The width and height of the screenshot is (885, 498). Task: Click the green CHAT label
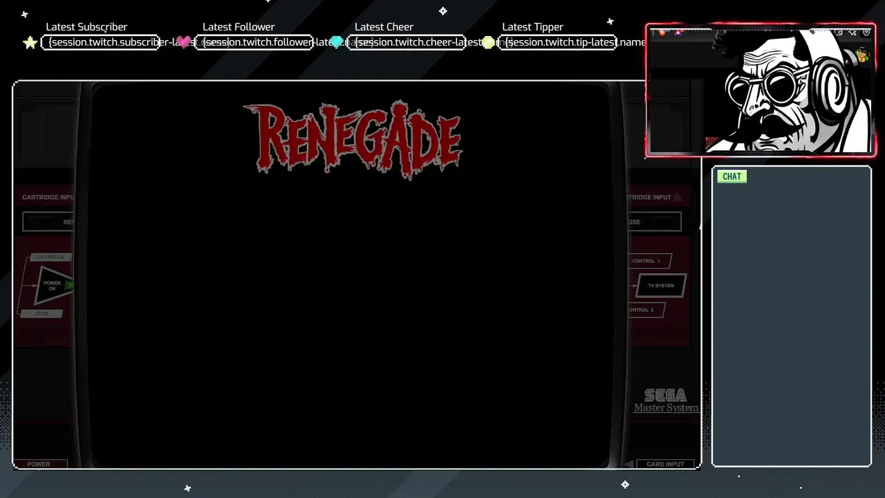click(732, 176)
